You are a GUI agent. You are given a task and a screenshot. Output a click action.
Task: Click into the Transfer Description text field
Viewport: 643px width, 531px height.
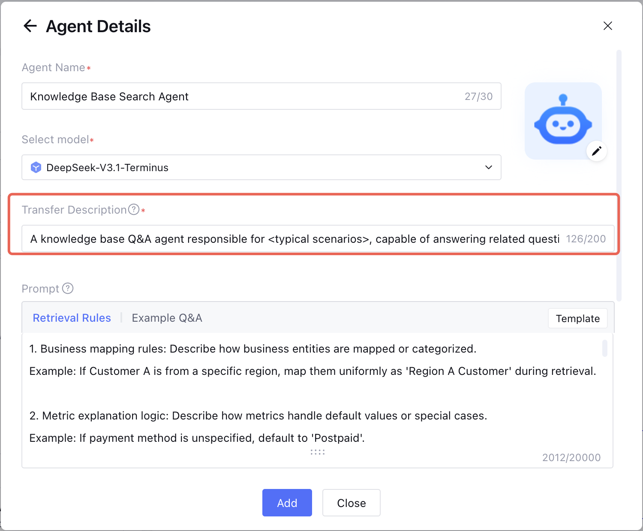click(x=291, y=239)
